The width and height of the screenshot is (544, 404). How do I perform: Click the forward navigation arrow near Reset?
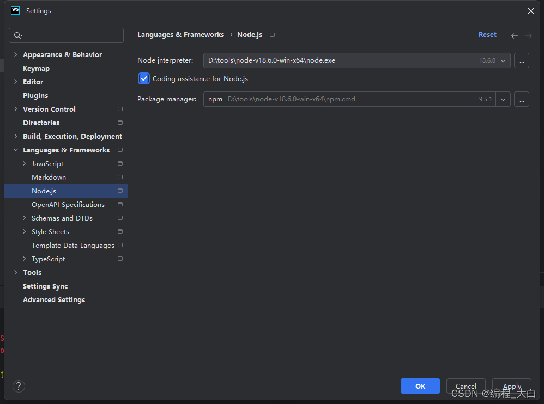click(528, 35)
